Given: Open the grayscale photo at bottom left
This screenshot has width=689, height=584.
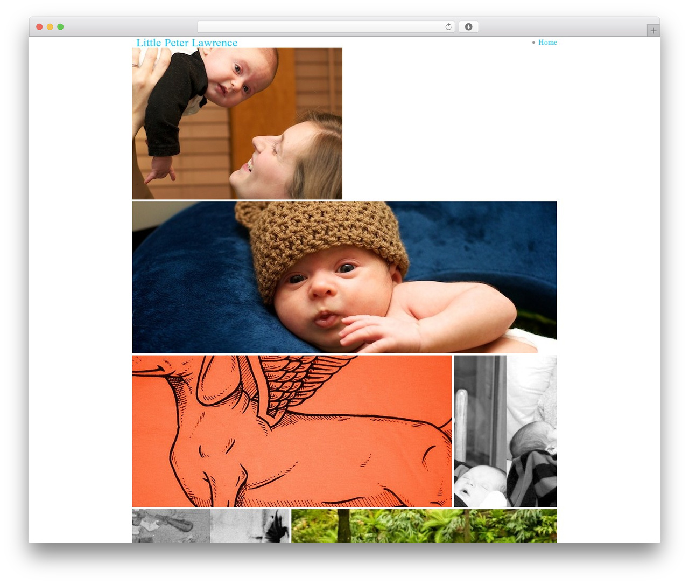Looking at the screenshot, I should pos(210,526).
